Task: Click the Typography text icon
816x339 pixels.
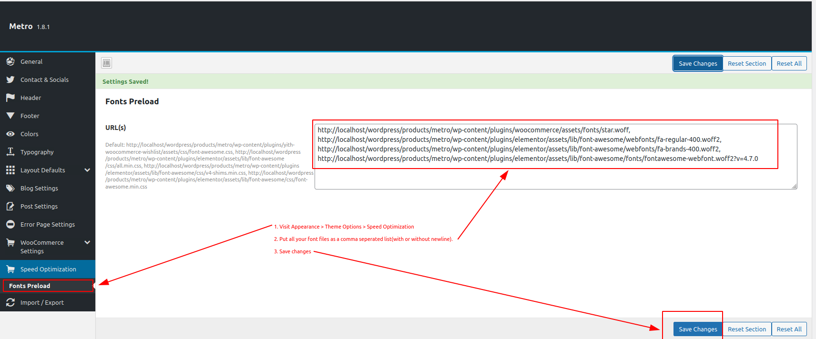Action: [x=10, y=152]
